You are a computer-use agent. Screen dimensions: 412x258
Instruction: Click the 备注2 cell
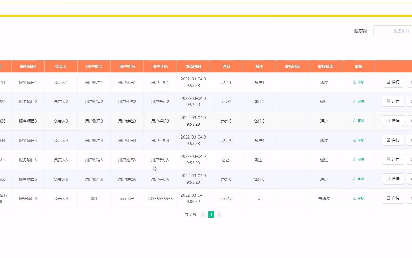[x=259, y=102]
